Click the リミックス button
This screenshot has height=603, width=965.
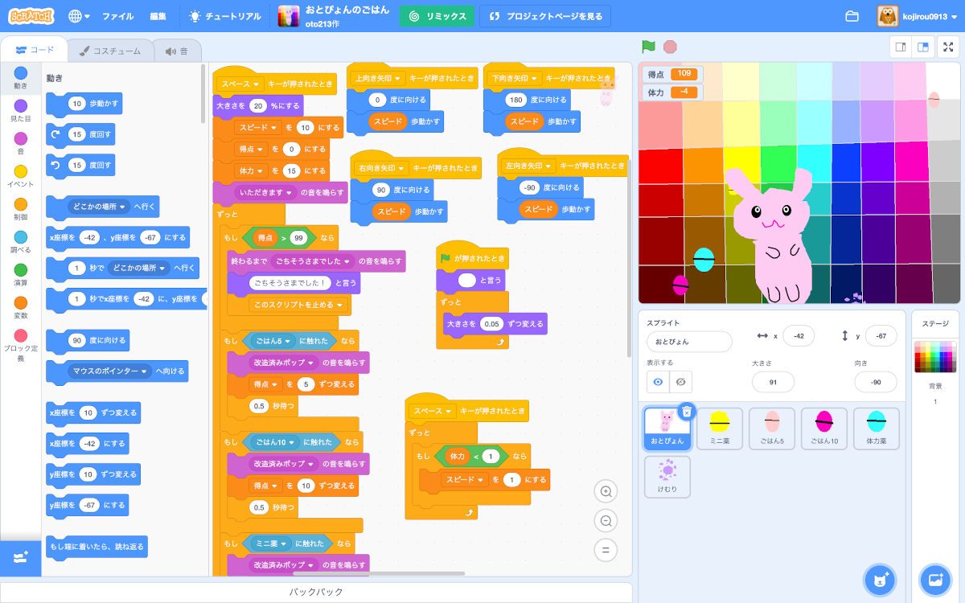pyautogui.click(x=437, y=15)
